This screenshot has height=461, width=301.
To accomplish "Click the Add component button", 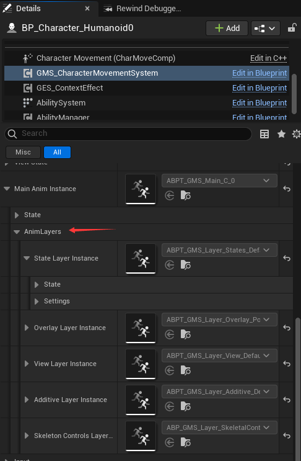I will tap(227, 28).
